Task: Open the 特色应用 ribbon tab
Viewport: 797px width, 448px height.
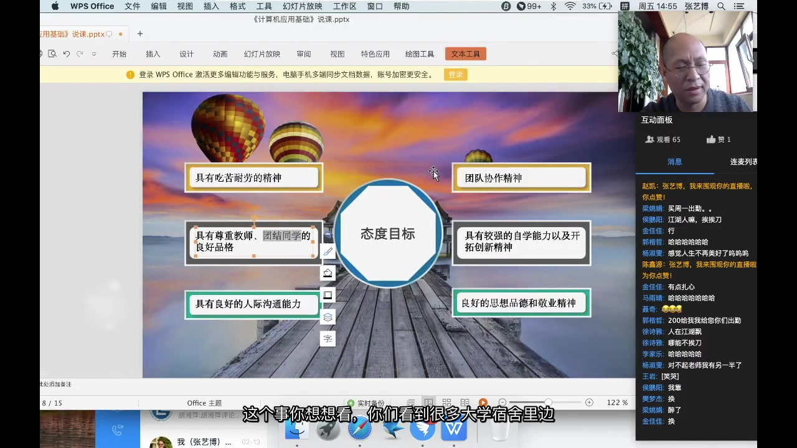Action: (x=375, y=54)
